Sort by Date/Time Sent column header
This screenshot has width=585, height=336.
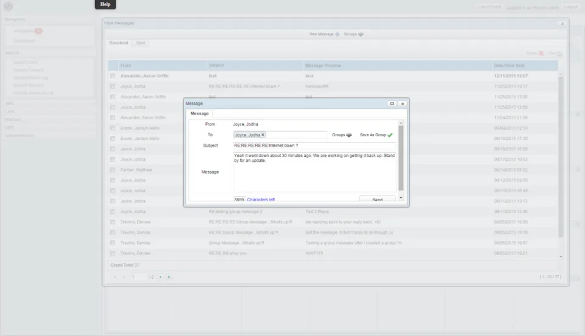[x=525, y=66]
